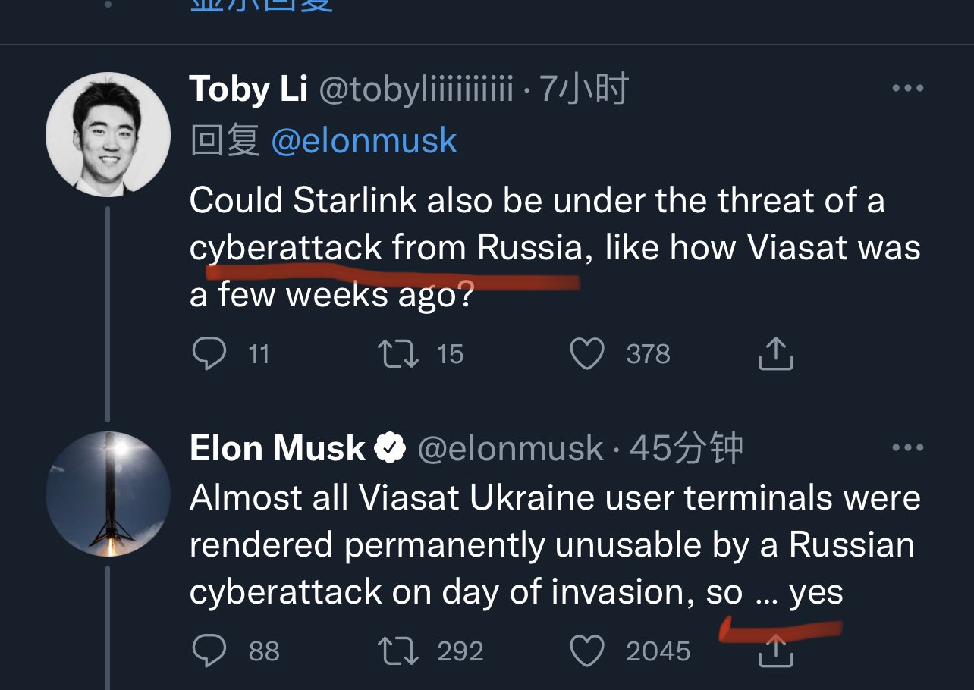Screen dimensions: 974x690
Task: Open the @tobyliiiiiiiiii handle
Action: [416, 90]
